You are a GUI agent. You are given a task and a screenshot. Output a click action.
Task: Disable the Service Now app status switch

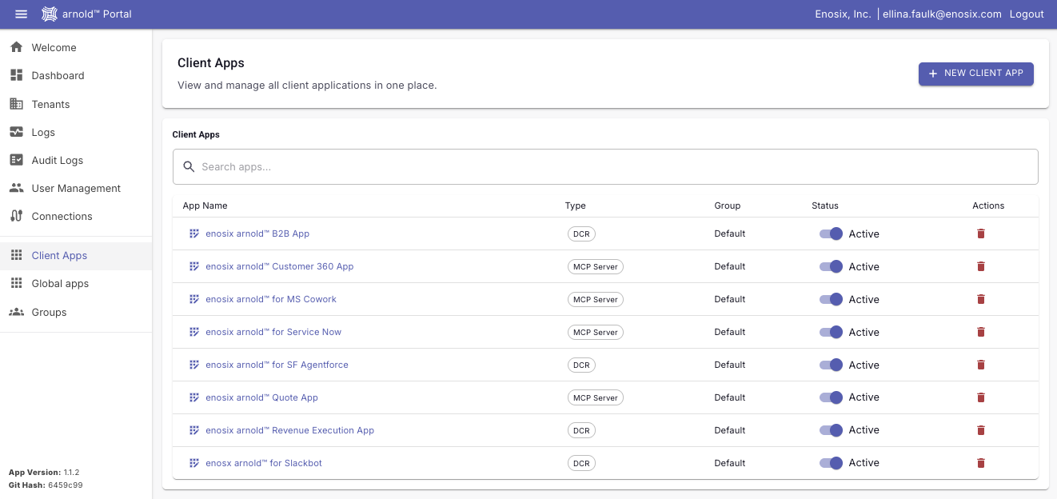pos(832,332)
